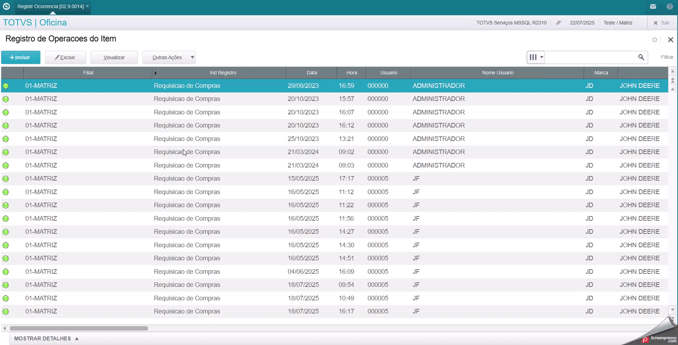The width and height of the screenshot is (678, 345).
Task: Click the green status dot for 04/06/2025 row
Action: [6, 272]
